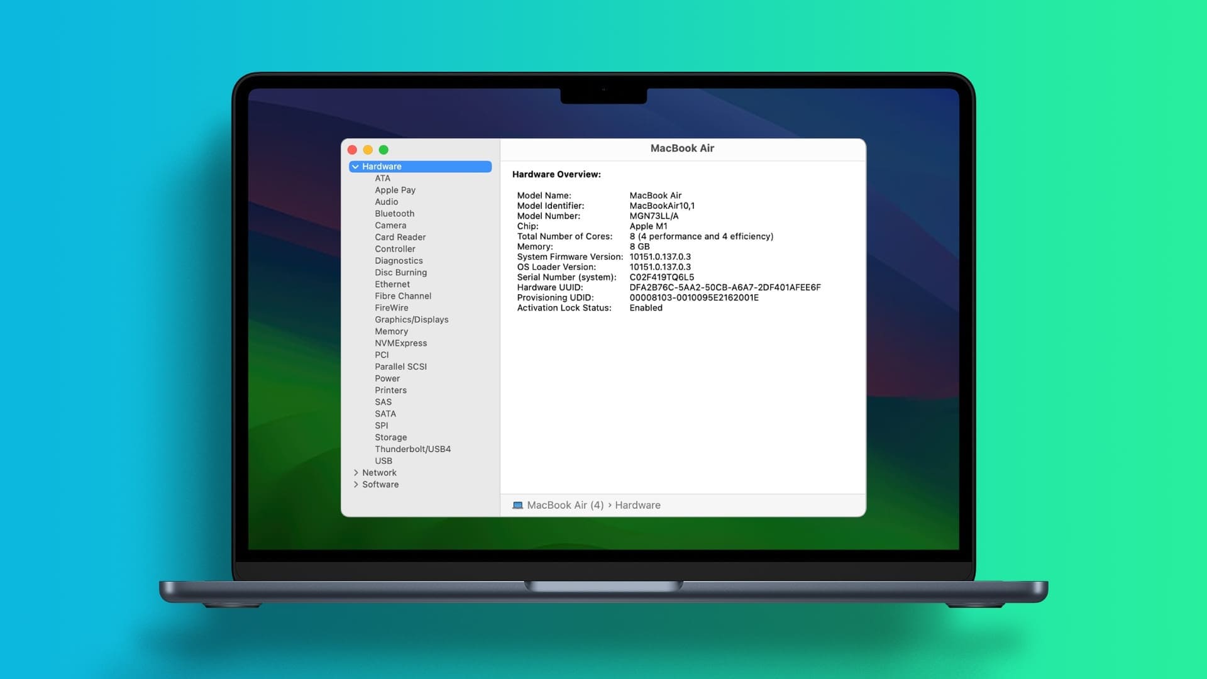1207x679 pixels.
Task: Select Disc Burning in the sidebar
Action: pos(400,273)
